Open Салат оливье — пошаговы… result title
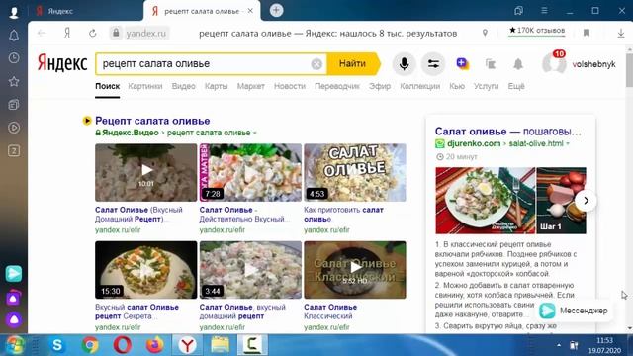The width and height of the screenshot is (633, 356). (508, 132)
